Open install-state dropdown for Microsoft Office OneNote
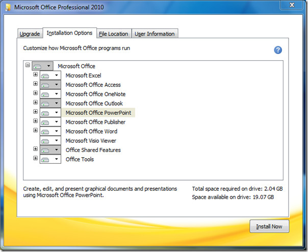Viewport: 308px width, 252px height. [x=50, y=94]
